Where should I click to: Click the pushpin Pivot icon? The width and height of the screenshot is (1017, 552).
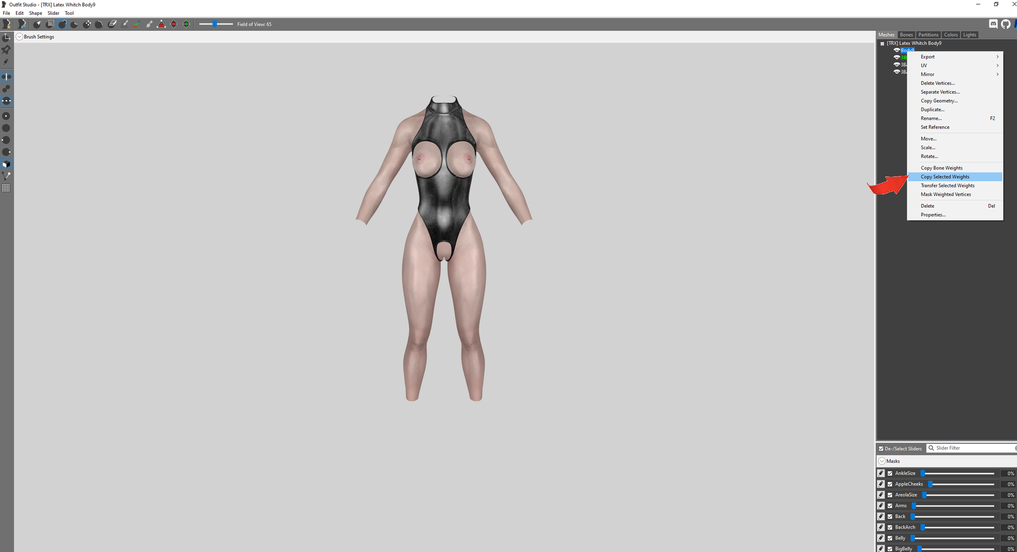point(6,49)
